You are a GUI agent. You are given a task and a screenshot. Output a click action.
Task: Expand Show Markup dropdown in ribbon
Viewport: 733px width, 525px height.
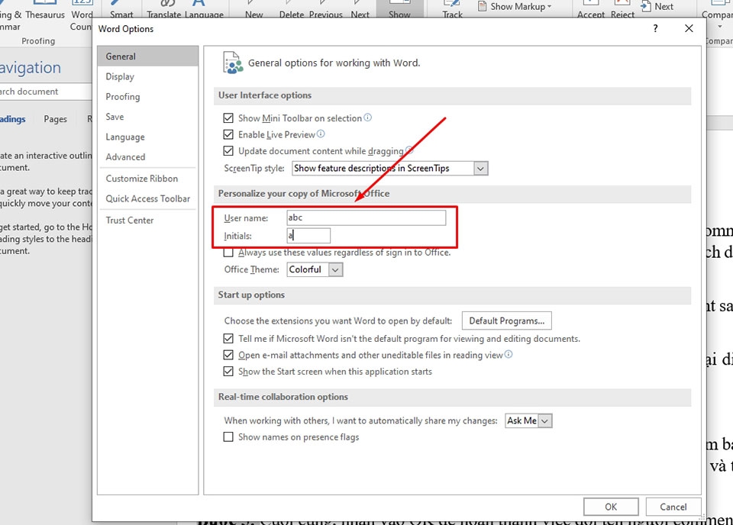[515, 7]
